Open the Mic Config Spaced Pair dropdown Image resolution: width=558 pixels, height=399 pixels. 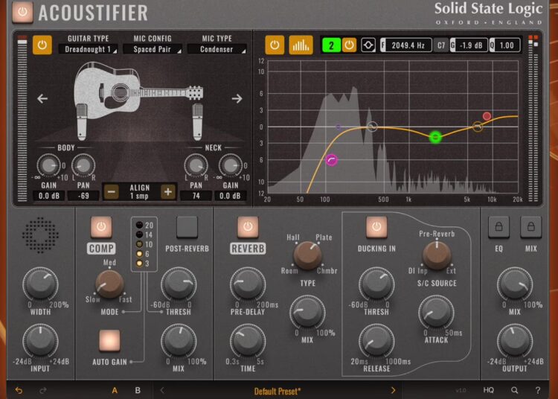(153, 49)
